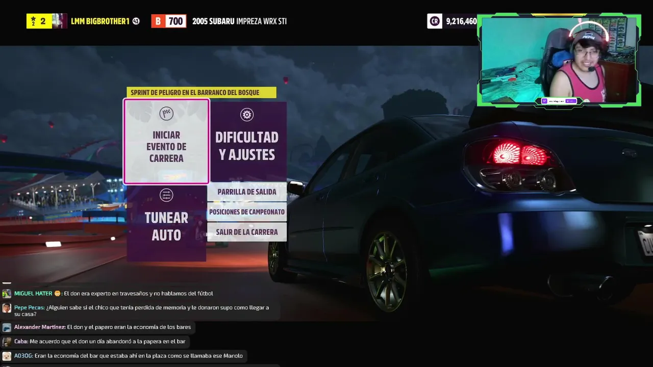Image resolution: width=653 pixels, height=367 pixels.
Task: Click the message about economía de los bares
Action: [x=129, y=327]
